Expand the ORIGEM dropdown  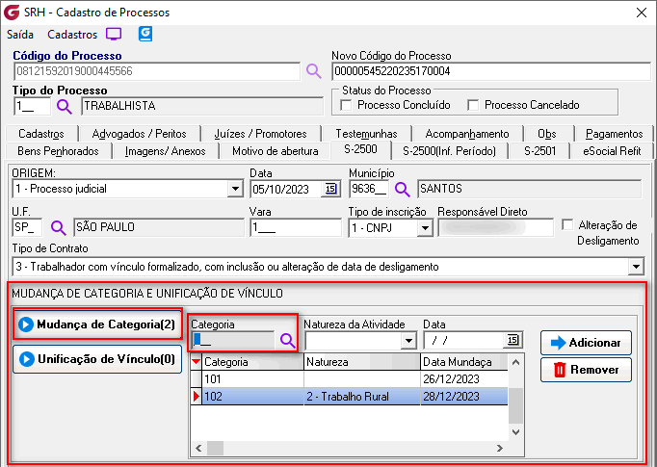tap(234, 189)
